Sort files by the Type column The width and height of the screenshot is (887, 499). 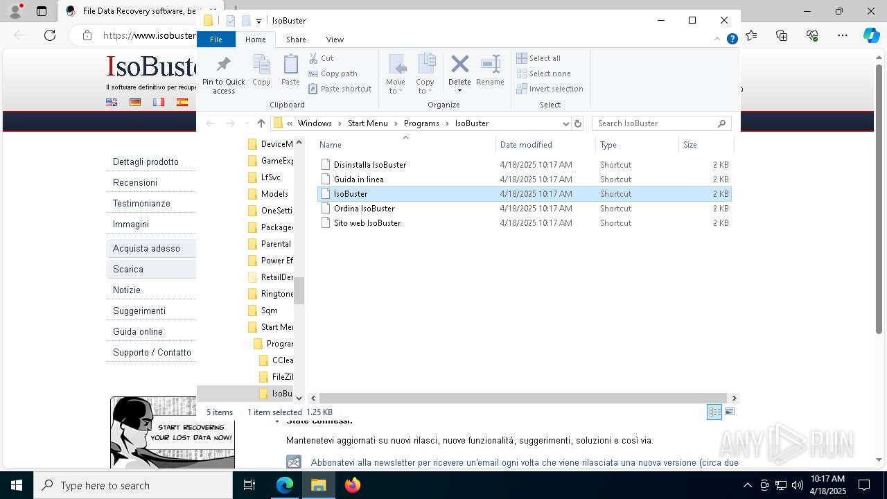[x=637, y=145]
